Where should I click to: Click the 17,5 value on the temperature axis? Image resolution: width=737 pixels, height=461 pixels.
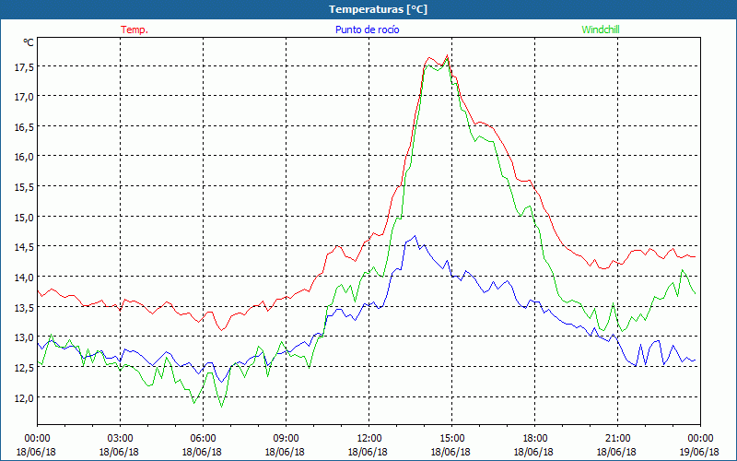pos(24,67)
